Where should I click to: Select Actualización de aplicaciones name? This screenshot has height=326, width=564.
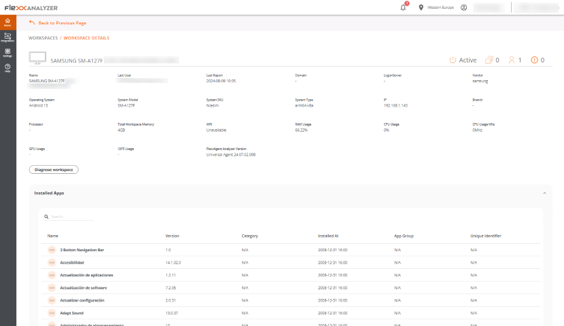click(x=86, y=275)
